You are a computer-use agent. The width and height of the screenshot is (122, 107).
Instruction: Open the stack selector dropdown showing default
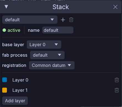pos(30,20)
